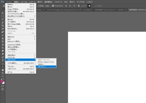Select the Zoom tool magnifier

pyautogui.click(x=3, y=73)
